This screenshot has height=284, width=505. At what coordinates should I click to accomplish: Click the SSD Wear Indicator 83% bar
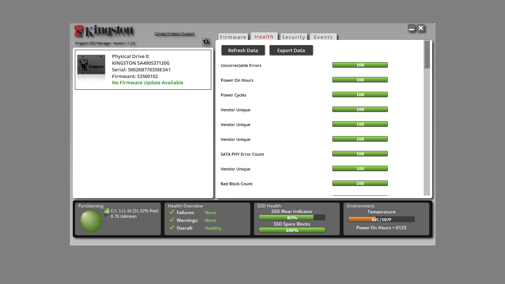(292, 217)
